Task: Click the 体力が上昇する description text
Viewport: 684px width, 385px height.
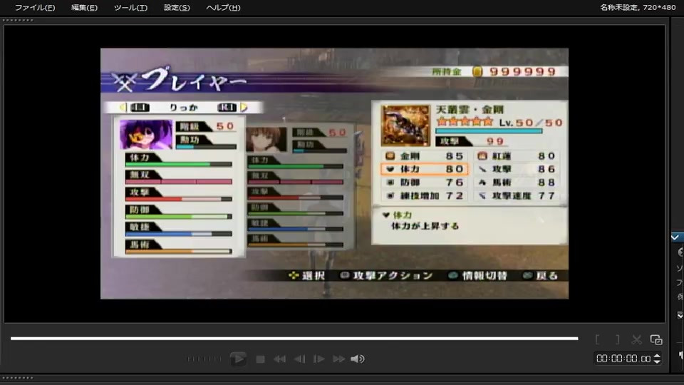Action: coord(425,226)
